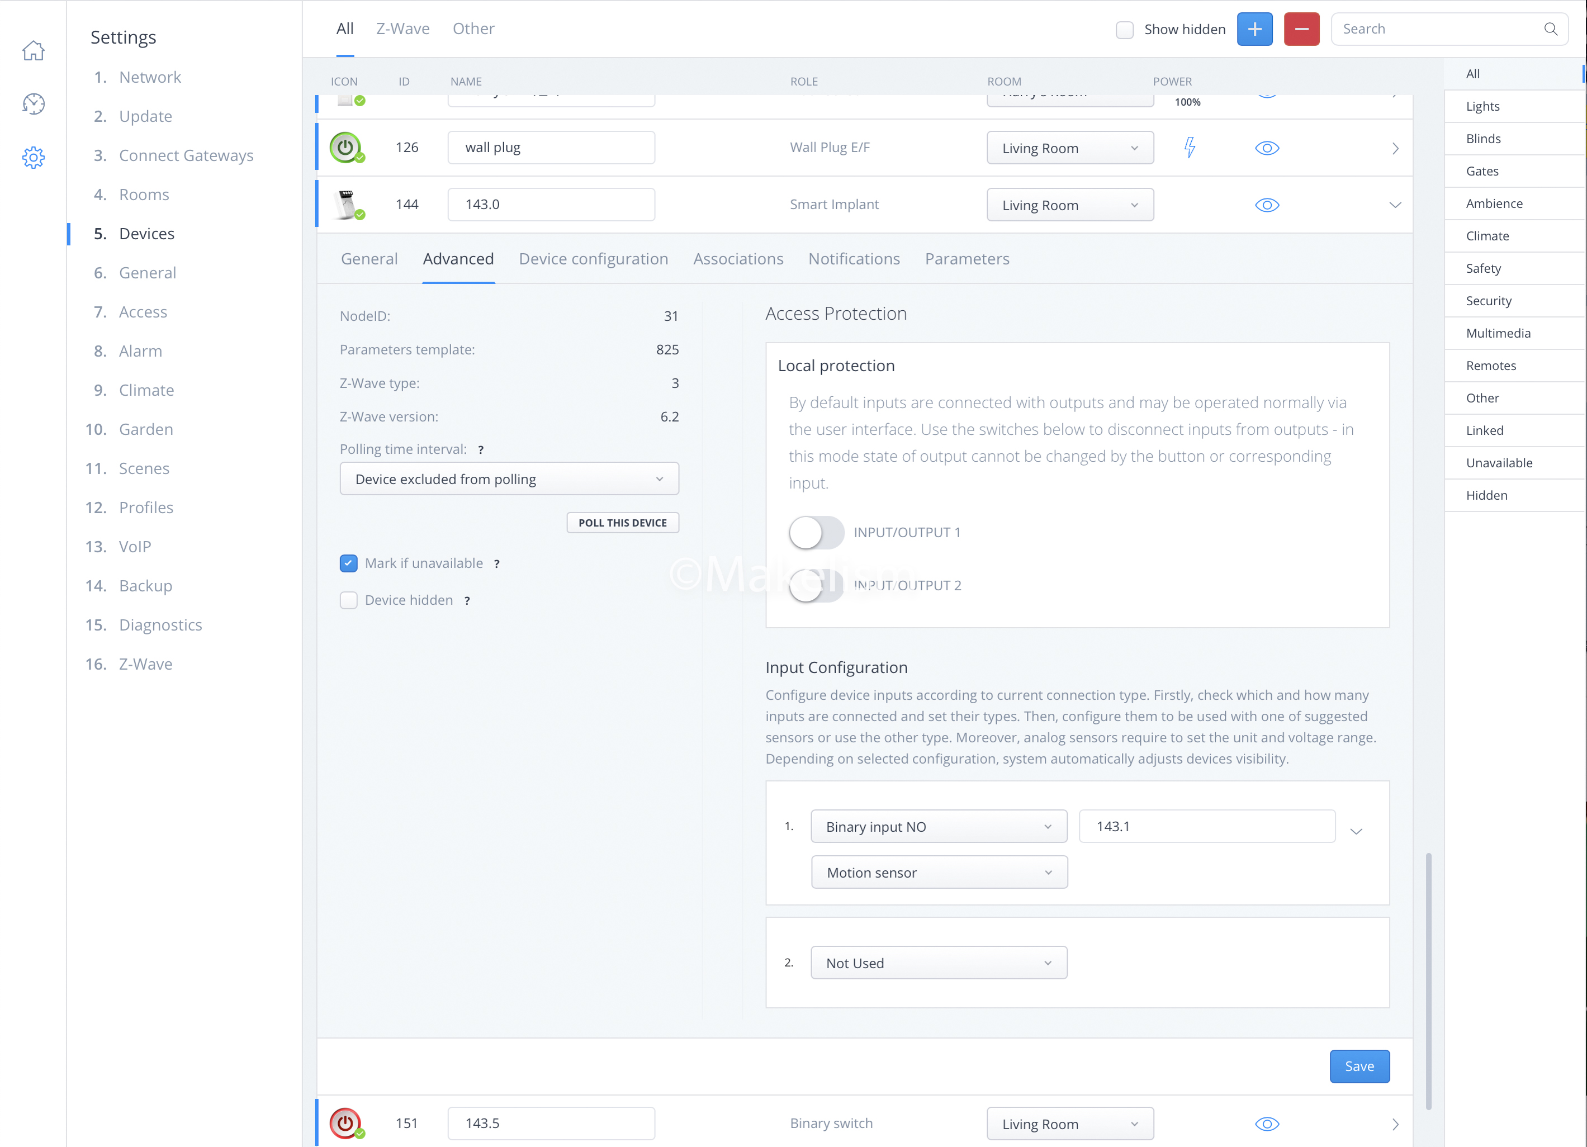Click the red power icon of device 151

[345, 1122]
